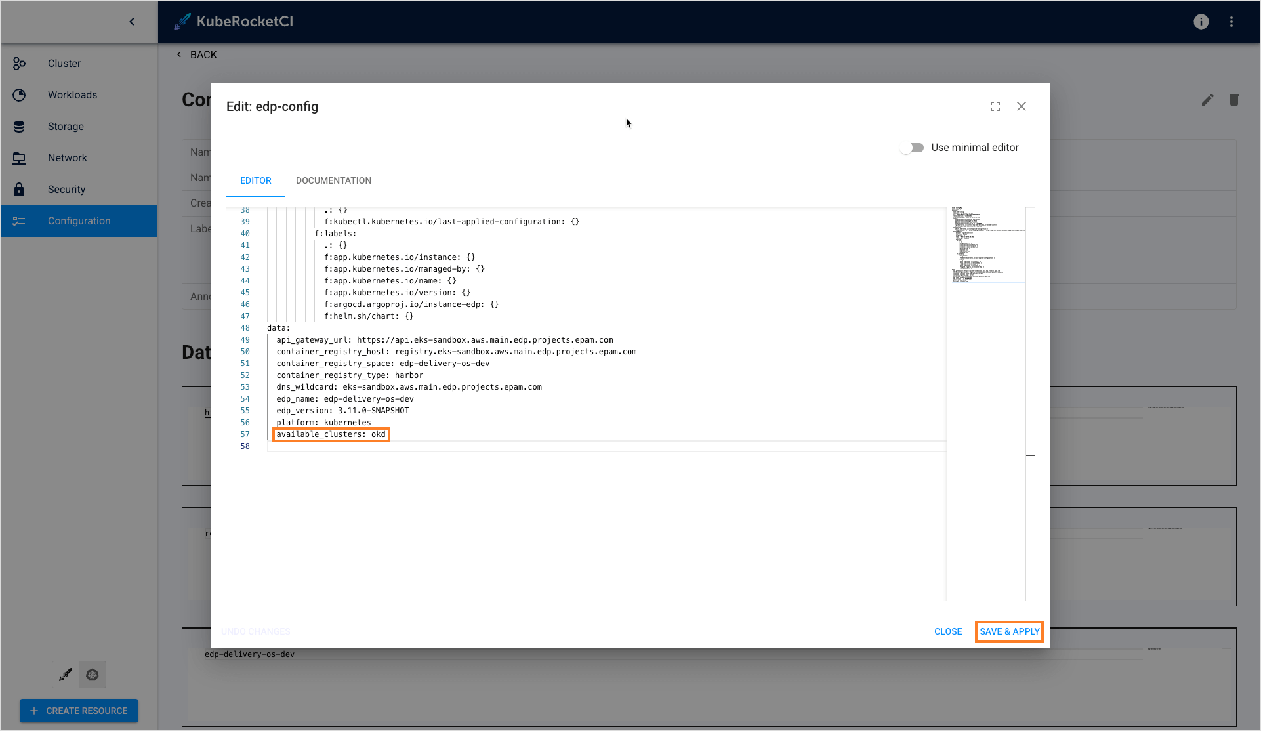Switch to the DOCUMENTATION tab
Screen dimensions: 1261x731
[x=333, y=180]
